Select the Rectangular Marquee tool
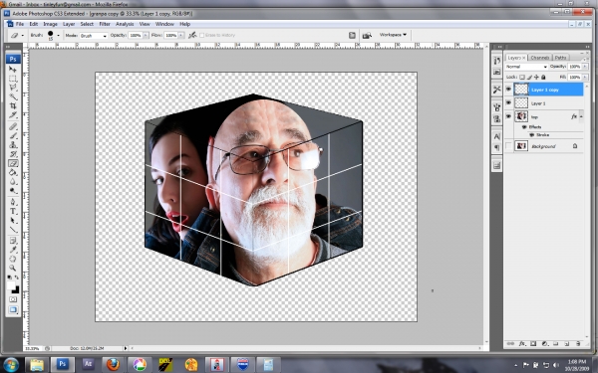 tap(13, 79)
